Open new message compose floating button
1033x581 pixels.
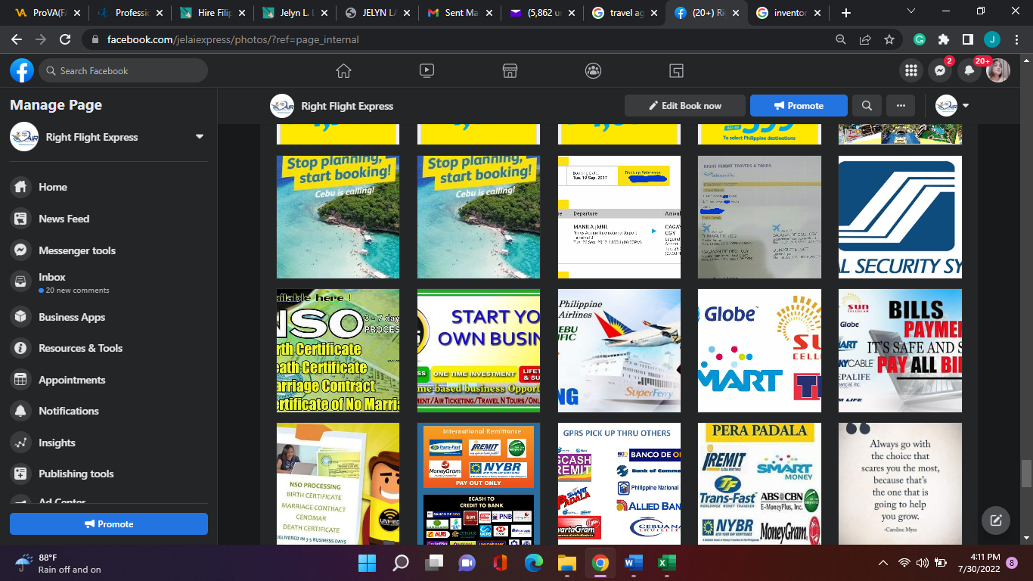[996, 520]
